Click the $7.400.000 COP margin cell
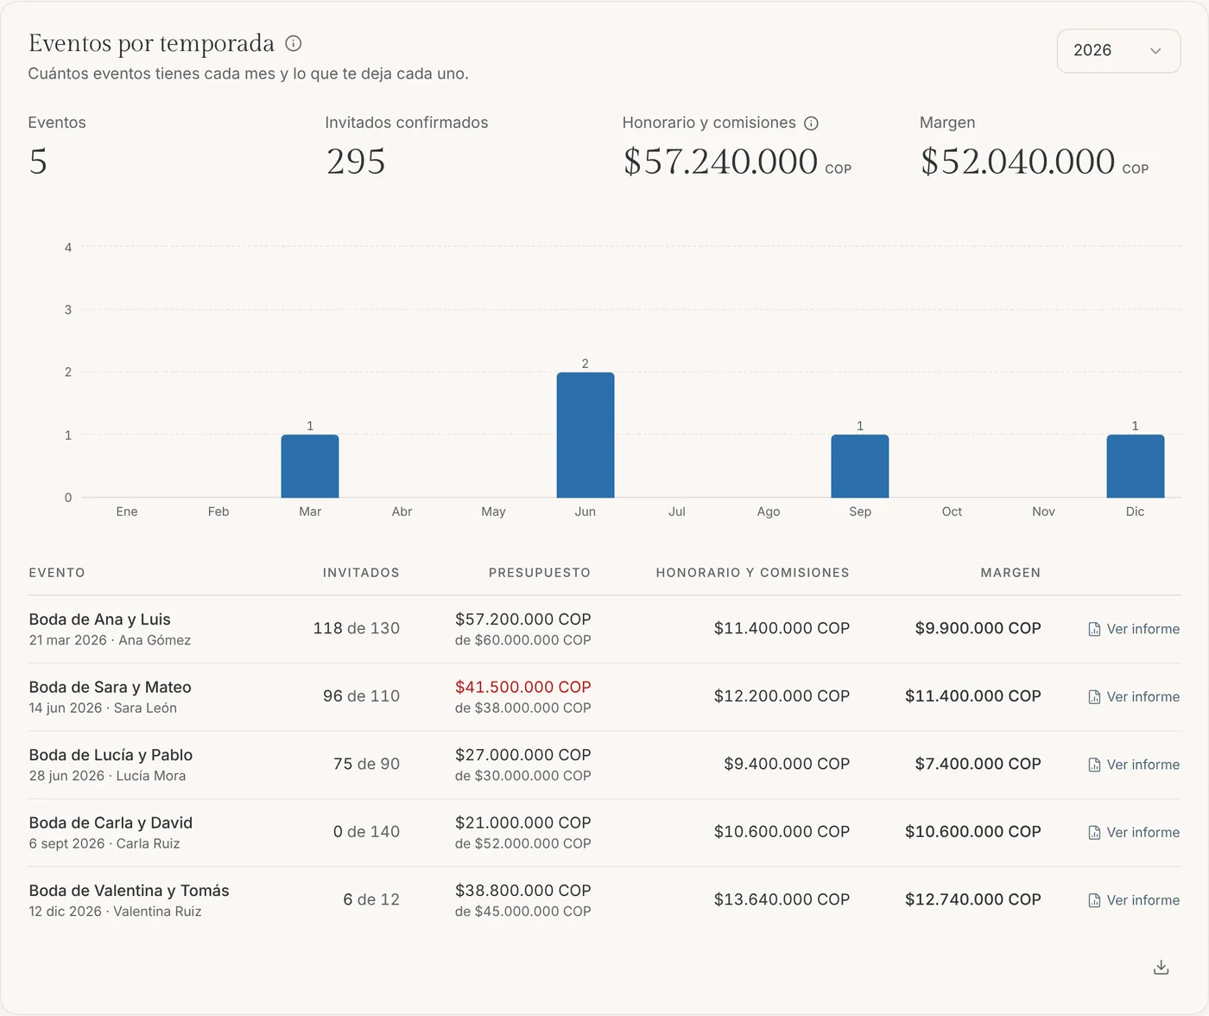The height and width of the screenshot is (1016, 1209). (978, 765)
